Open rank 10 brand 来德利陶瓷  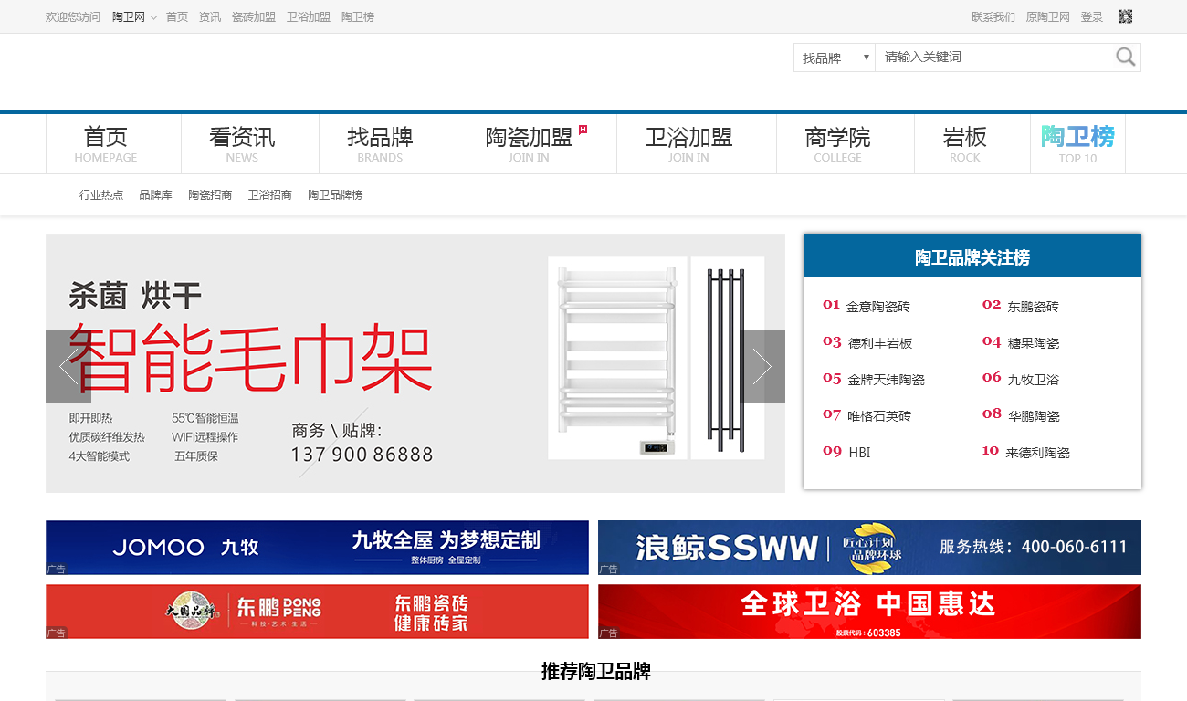(x=1038, y=453)
